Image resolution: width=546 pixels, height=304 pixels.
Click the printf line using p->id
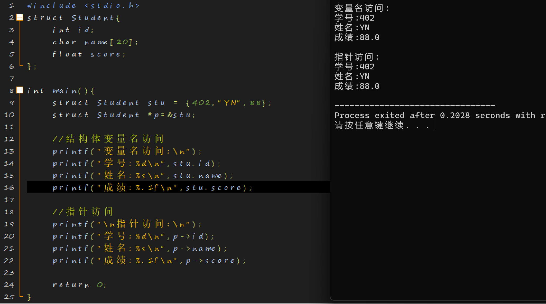pos(133,236)
